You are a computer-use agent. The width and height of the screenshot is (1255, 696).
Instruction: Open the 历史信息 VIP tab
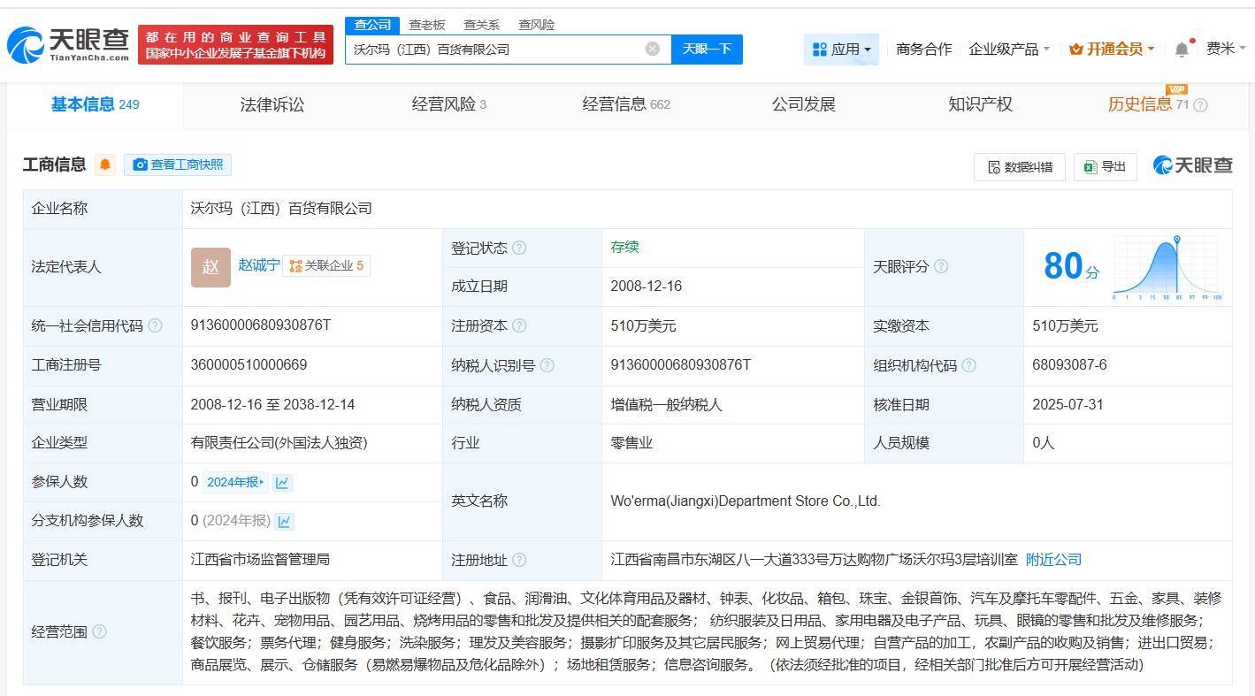[1148, 104]
